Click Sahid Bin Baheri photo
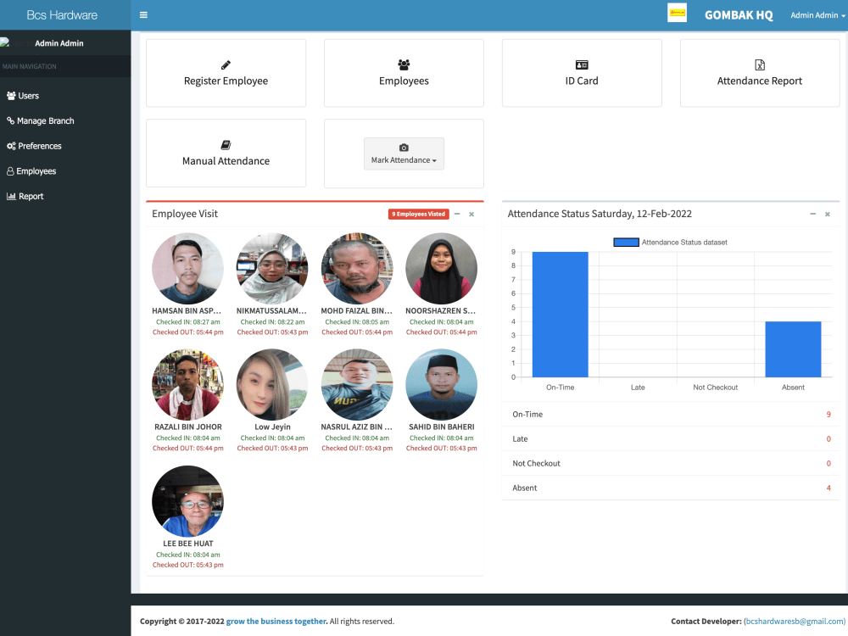This screenshot has width=848, height=636. [441, 384]
